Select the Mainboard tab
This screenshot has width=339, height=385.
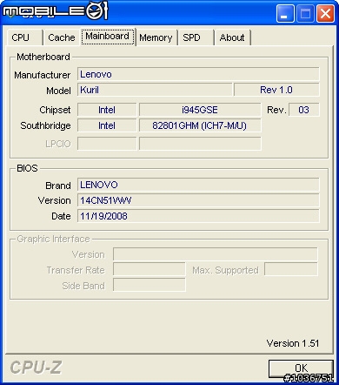[108, 37]
